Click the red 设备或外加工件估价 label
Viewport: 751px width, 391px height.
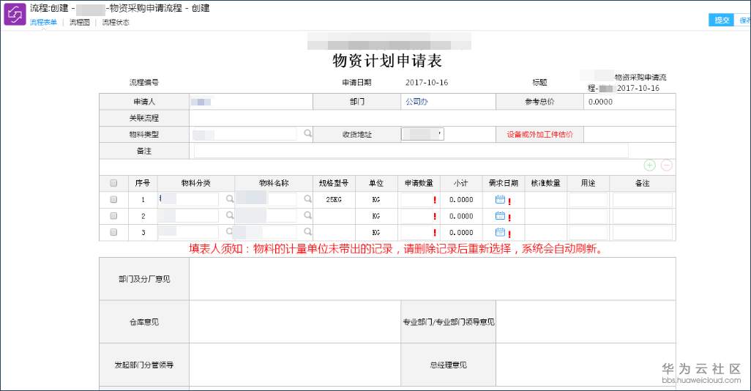coord(539,134)
